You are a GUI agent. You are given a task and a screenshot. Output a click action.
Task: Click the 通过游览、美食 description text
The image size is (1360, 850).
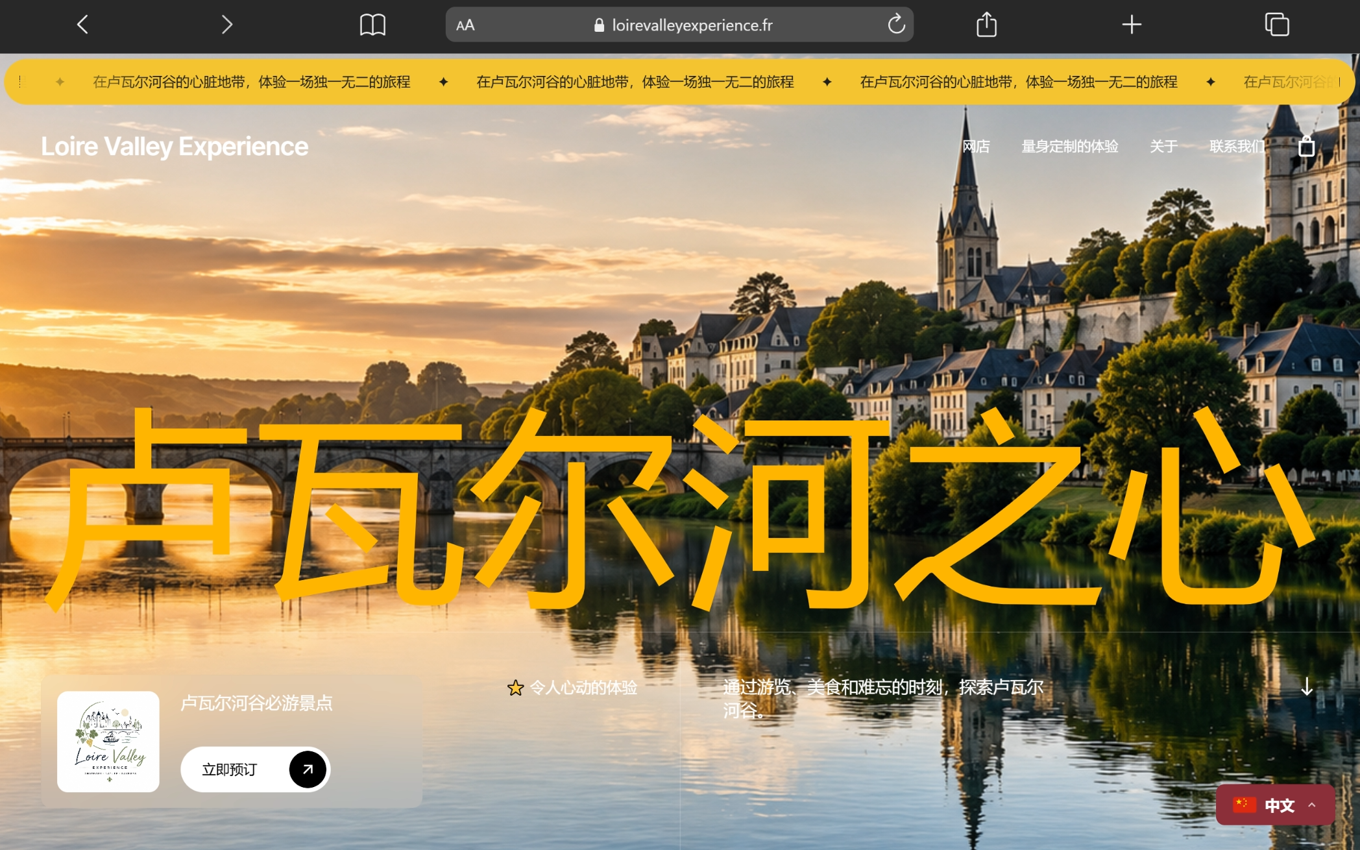[x=883, y=699]
